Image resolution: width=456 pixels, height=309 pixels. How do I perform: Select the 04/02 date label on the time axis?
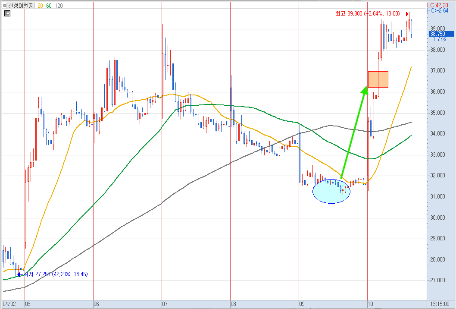[9, 304]
